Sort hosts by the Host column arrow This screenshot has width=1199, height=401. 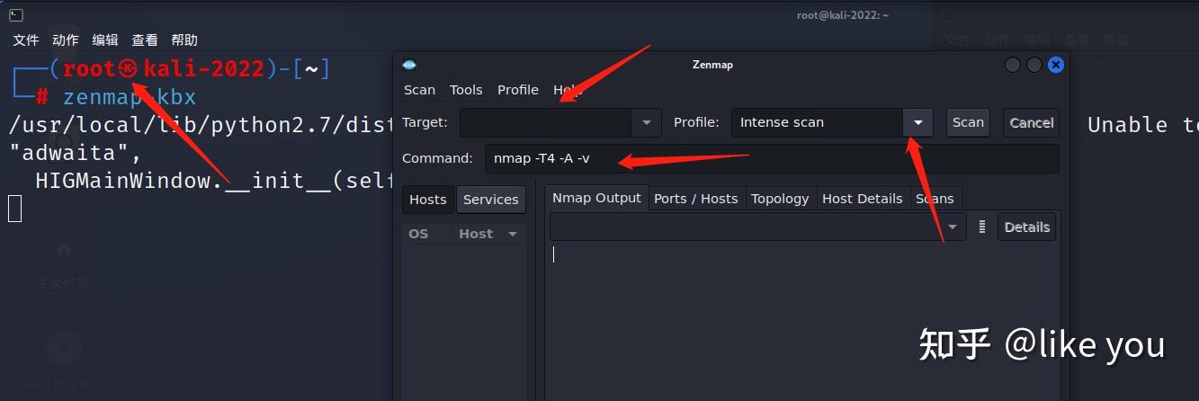pos(513,234)
